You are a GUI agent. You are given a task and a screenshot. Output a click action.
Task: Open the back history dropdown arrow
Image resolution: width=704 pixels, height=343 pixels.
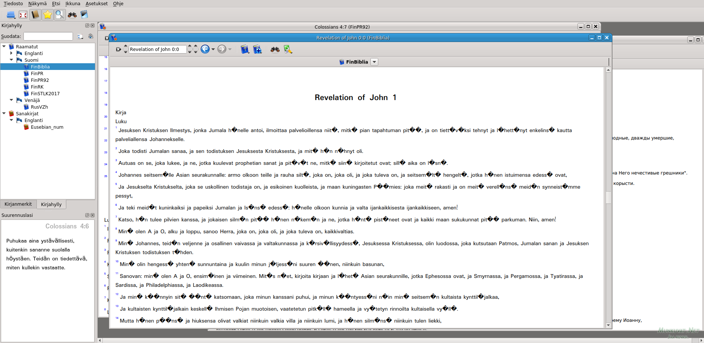click(213, 49)
